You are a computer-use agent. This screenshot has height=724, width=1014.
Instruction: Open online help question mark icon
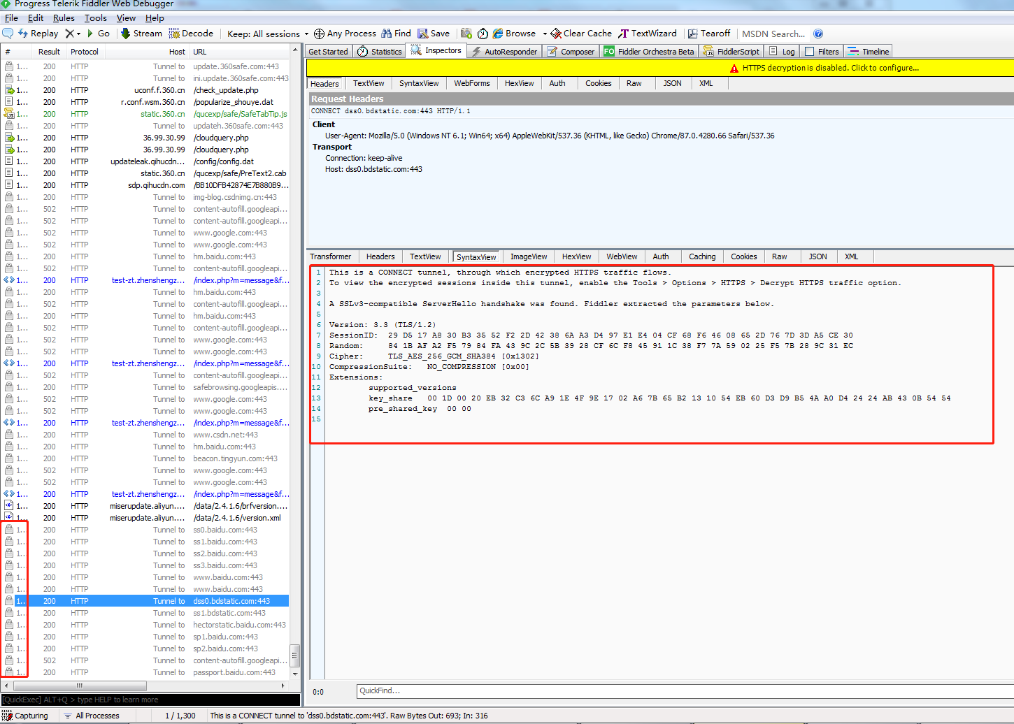pyautogui.click(x=818, y=34)
